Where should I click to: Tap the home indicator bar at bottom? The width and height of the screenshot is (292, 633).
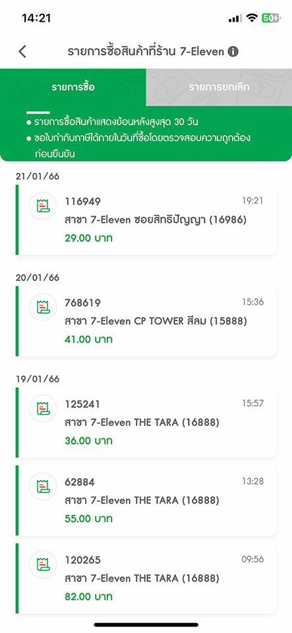pyautogui.click(x=146, y=624)
